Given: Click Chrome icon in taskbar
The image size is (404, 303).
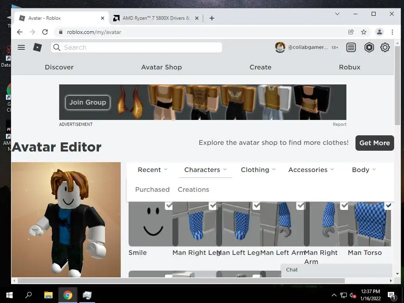Looking at the screenshot, I should (x=68, y=295).
